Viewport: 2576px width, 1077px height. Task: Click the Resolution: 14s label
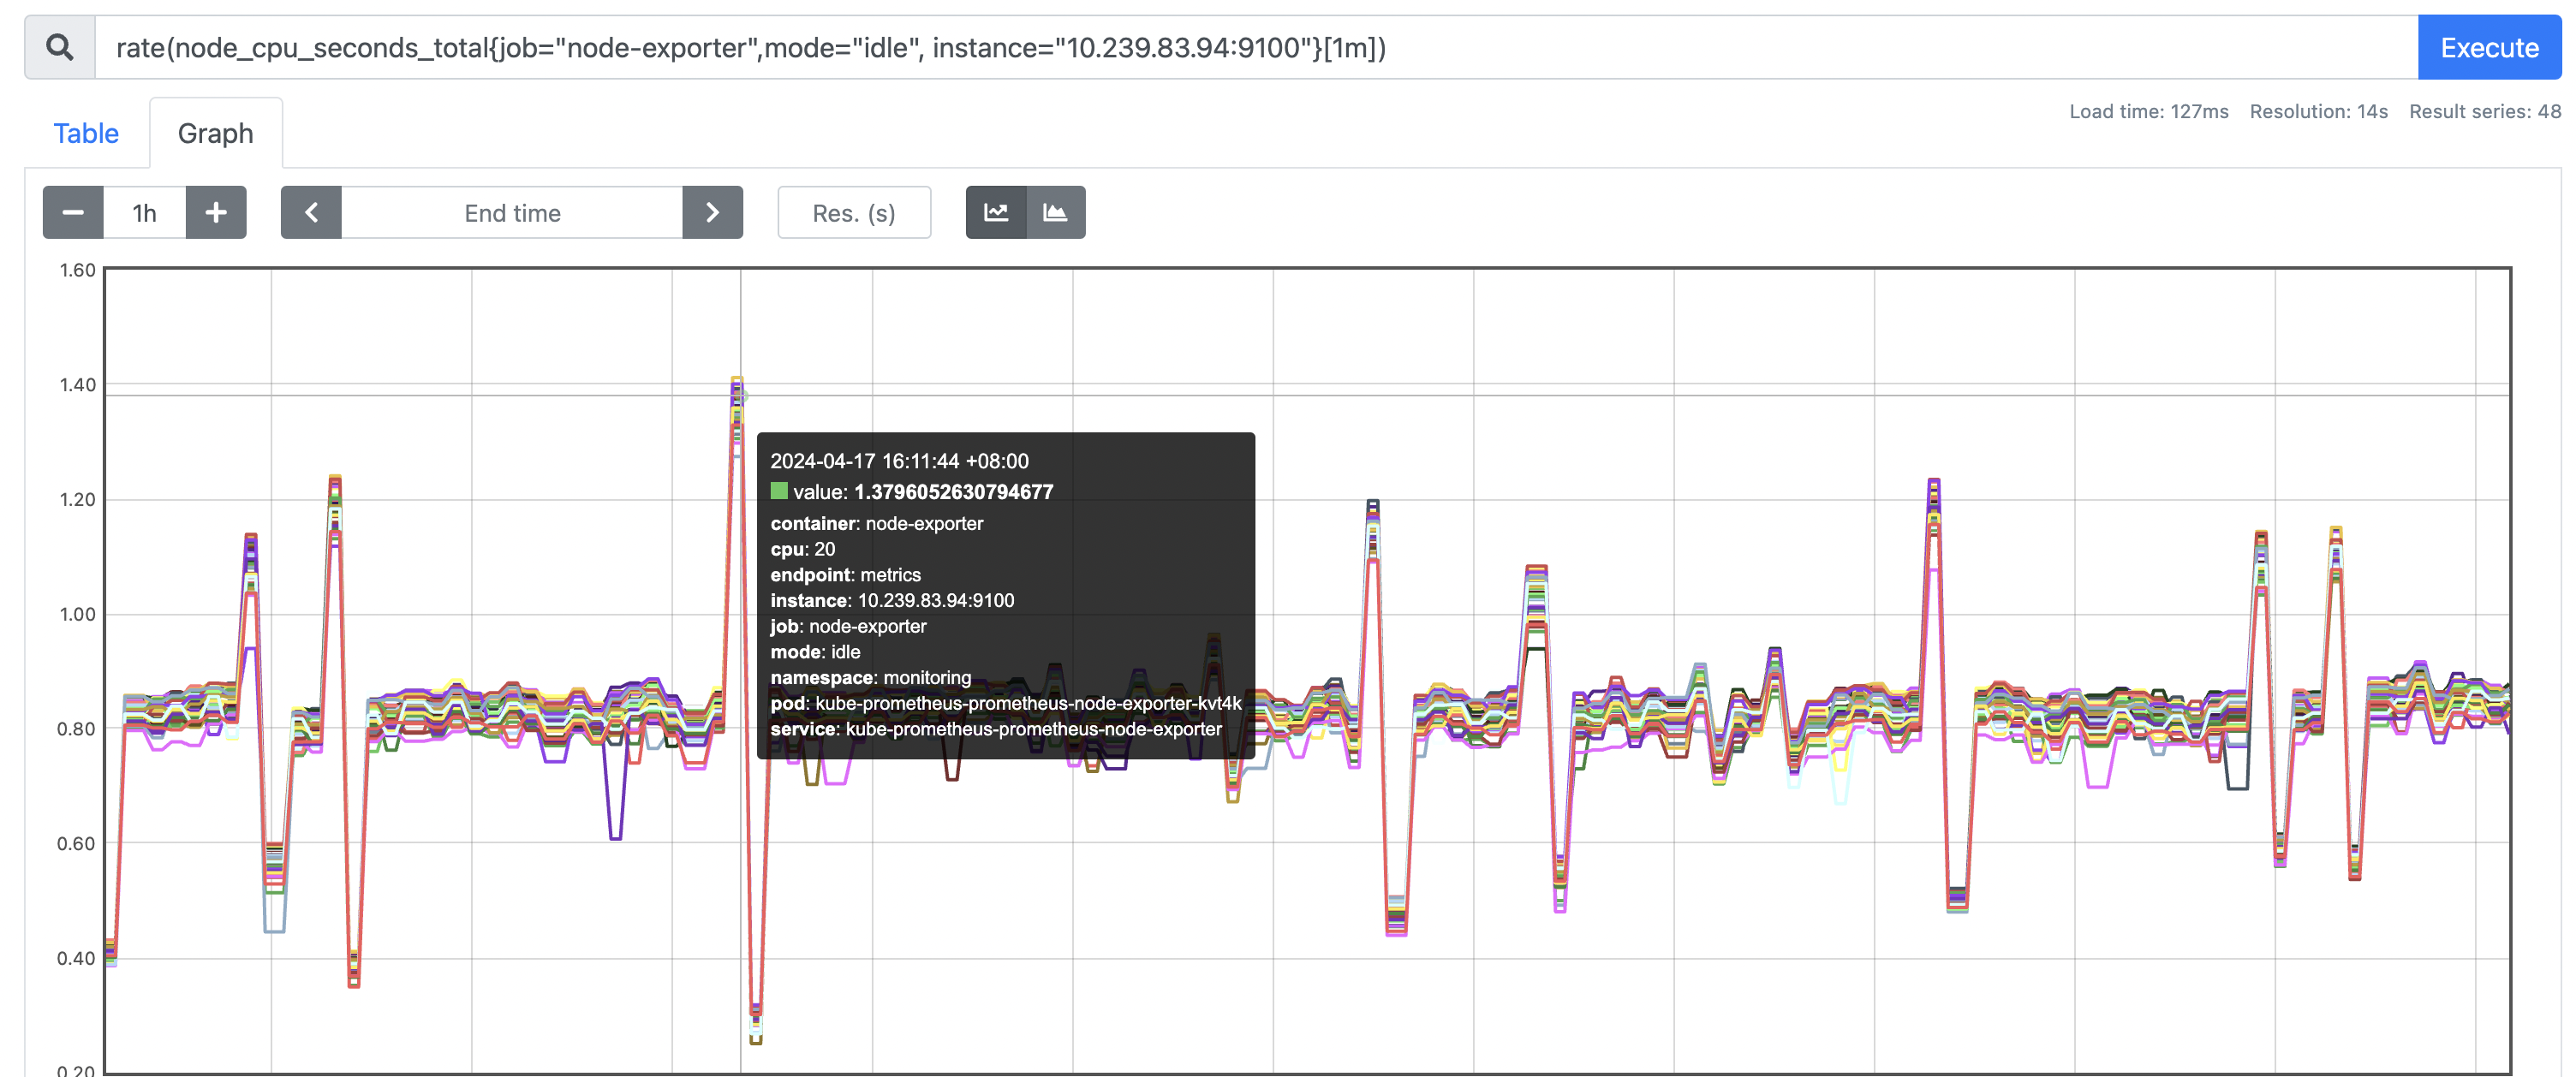2318,111
